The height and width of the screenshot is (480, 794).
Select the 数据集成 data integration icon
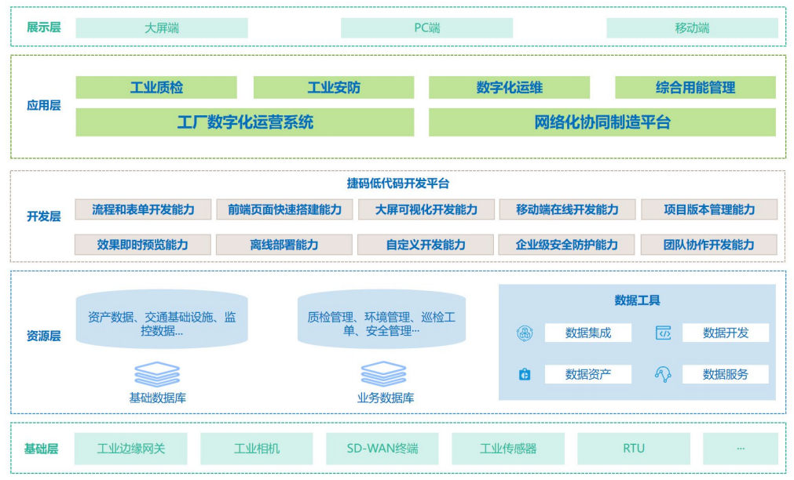tap(525, 333)
